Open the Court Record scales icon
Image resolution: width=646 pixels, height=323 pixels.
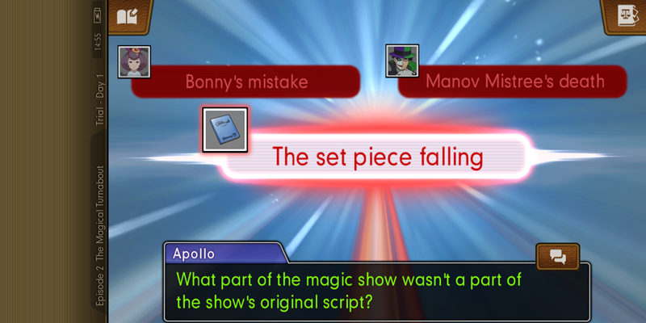pyautogui.click(x=625, y=16)
